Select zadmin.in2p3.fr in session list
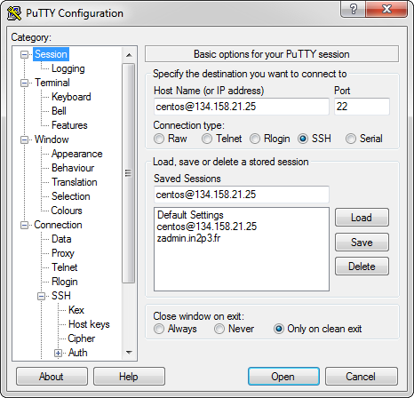Viewport: 414px width, 398px height. [x=242, y=238]
